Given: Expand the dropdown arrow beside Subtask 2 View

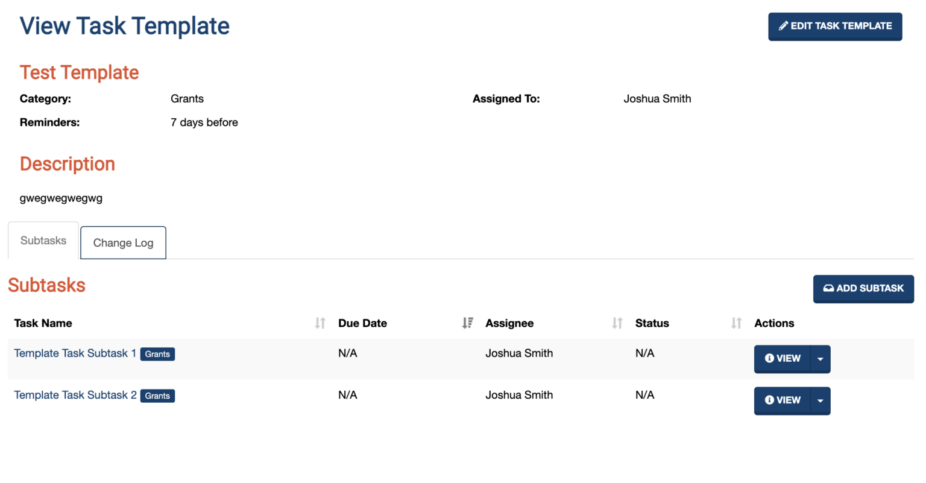Looking at the screenshot, I should point(820,400).
